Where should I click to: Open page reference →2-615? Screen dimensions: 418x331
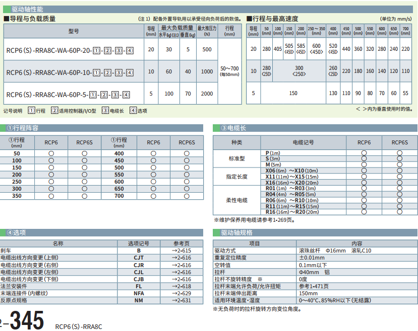pos(182,251)
